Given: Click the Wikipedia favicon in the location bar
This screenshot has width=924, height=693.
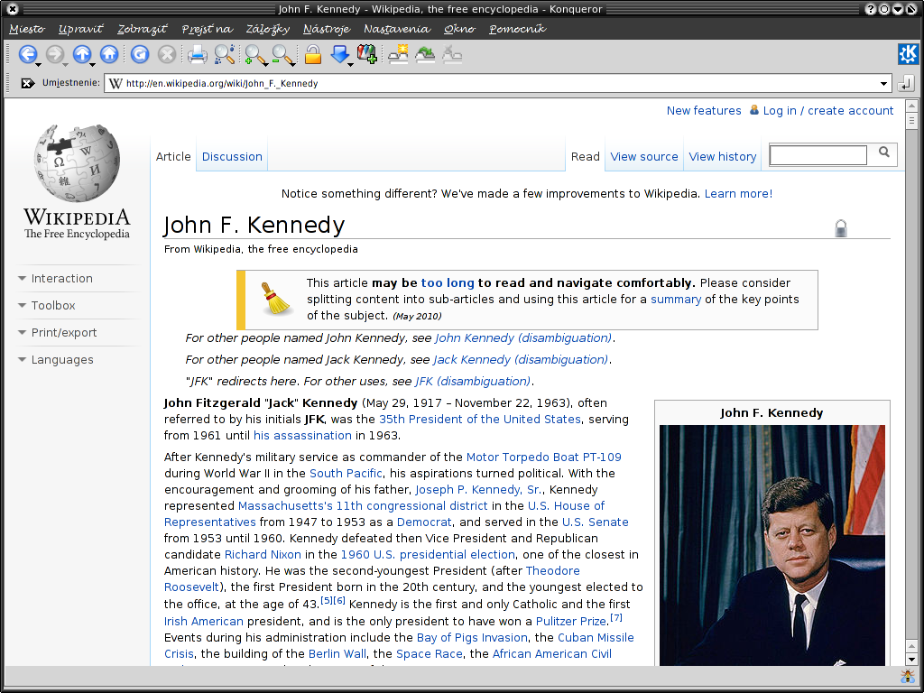Looking at the screenshot, I should [116, 83].
